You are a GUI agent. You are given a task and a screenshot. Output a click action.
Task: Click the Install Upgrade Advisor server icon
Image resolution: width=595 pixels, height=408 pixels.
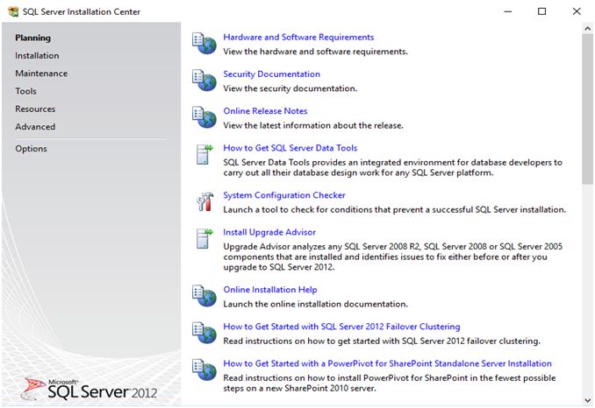pos(204,239)
